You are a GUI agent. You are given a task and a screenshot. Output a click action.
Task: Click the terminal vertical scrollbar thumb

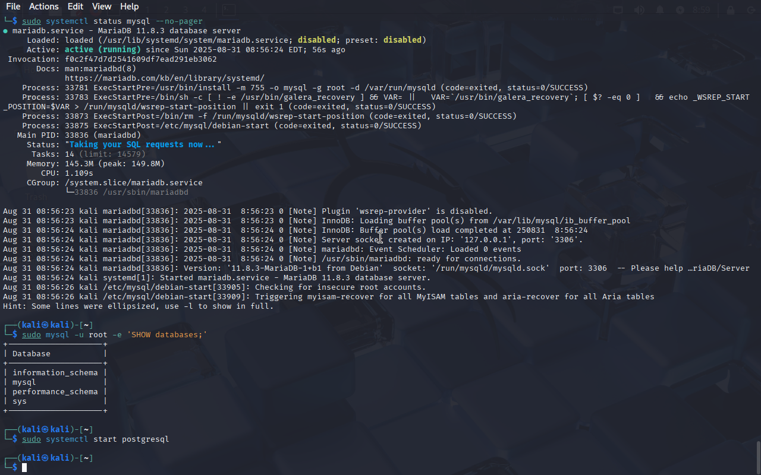click(758, 457)
